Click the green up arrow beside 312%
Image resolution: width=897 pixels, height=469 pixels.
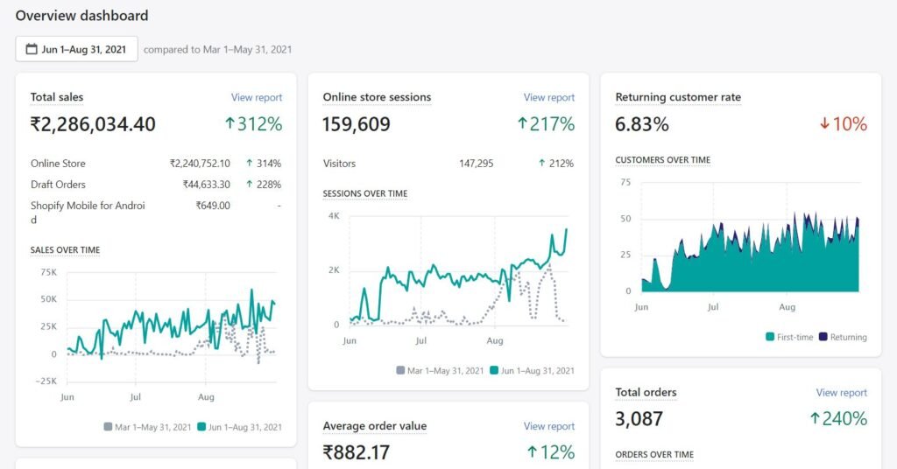point(230,124)
